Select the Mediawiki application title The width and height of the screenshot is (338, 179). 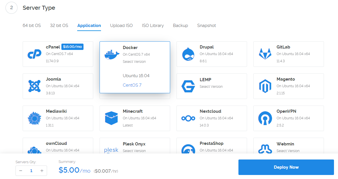coord(56,111)
